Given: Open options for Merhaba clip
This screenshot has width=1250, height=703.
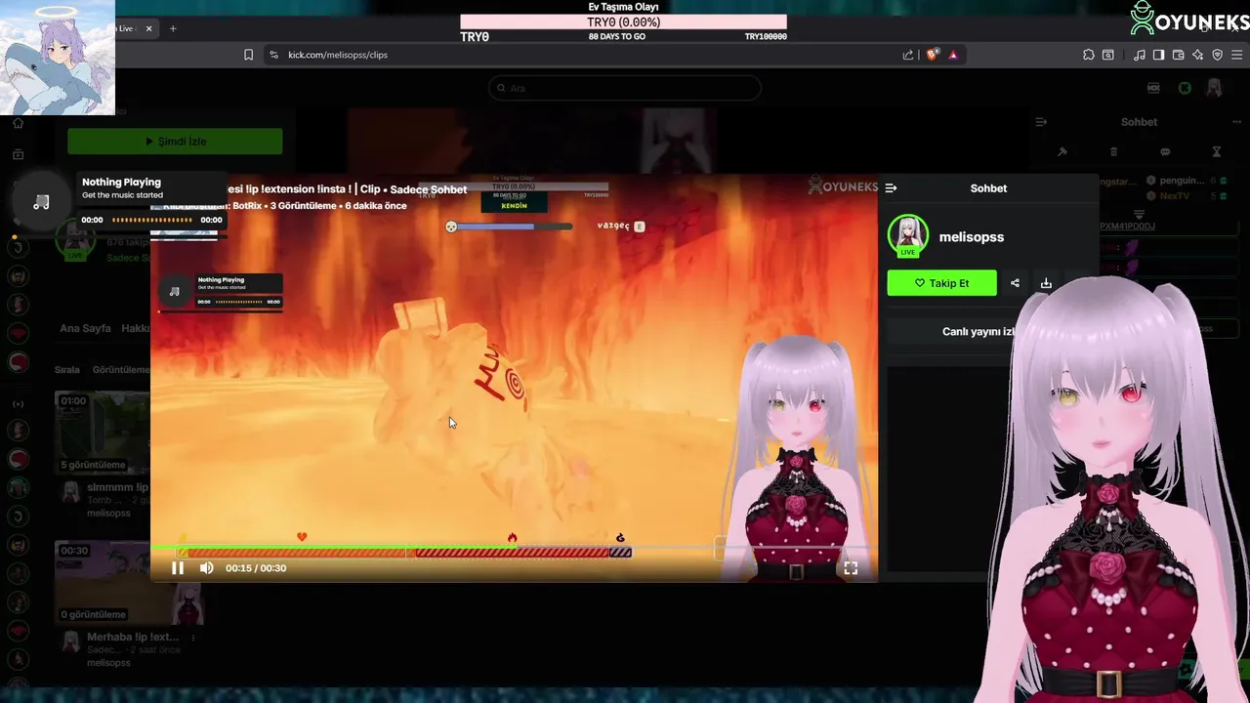Looking at the screenshot, I should [x=192, y=638].
